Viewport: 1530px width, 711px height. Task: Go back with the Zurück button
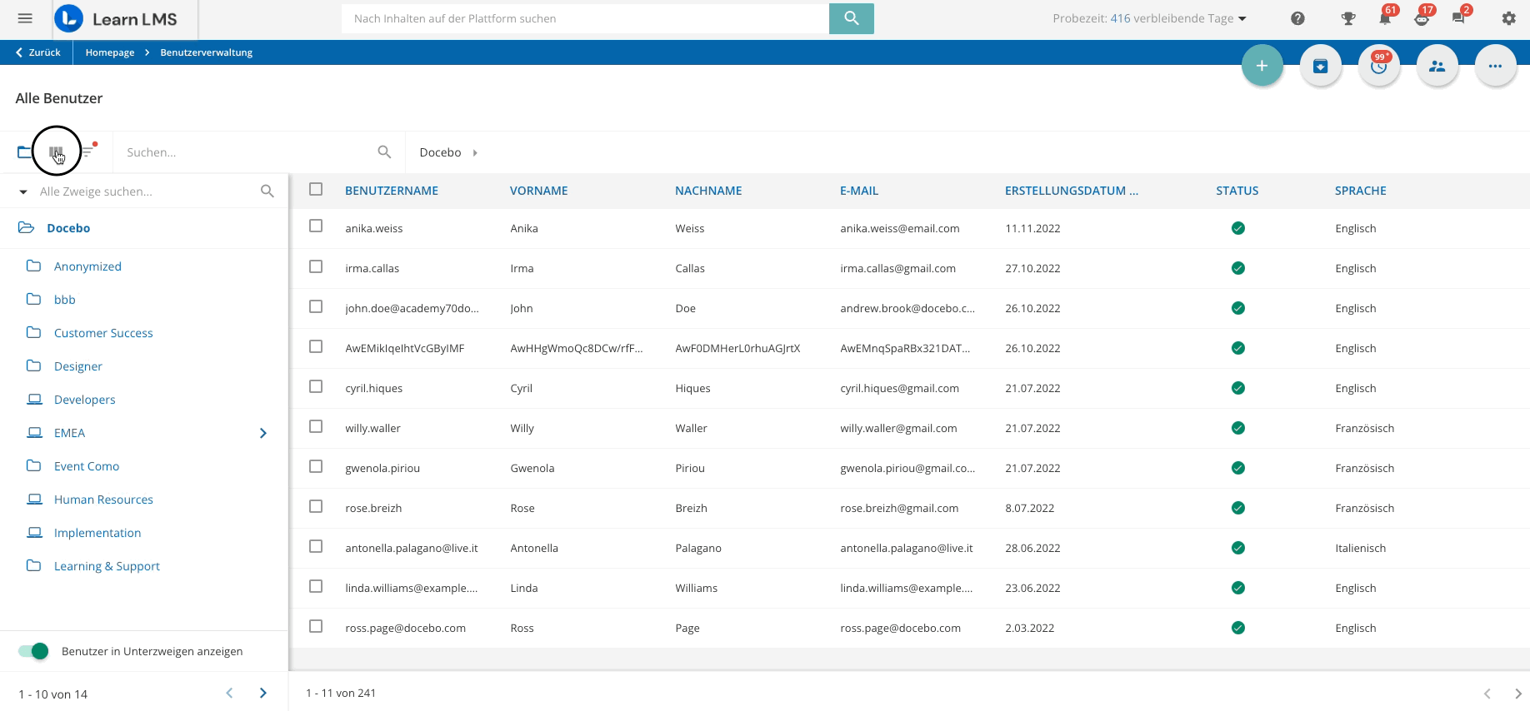tap(38, 52)
